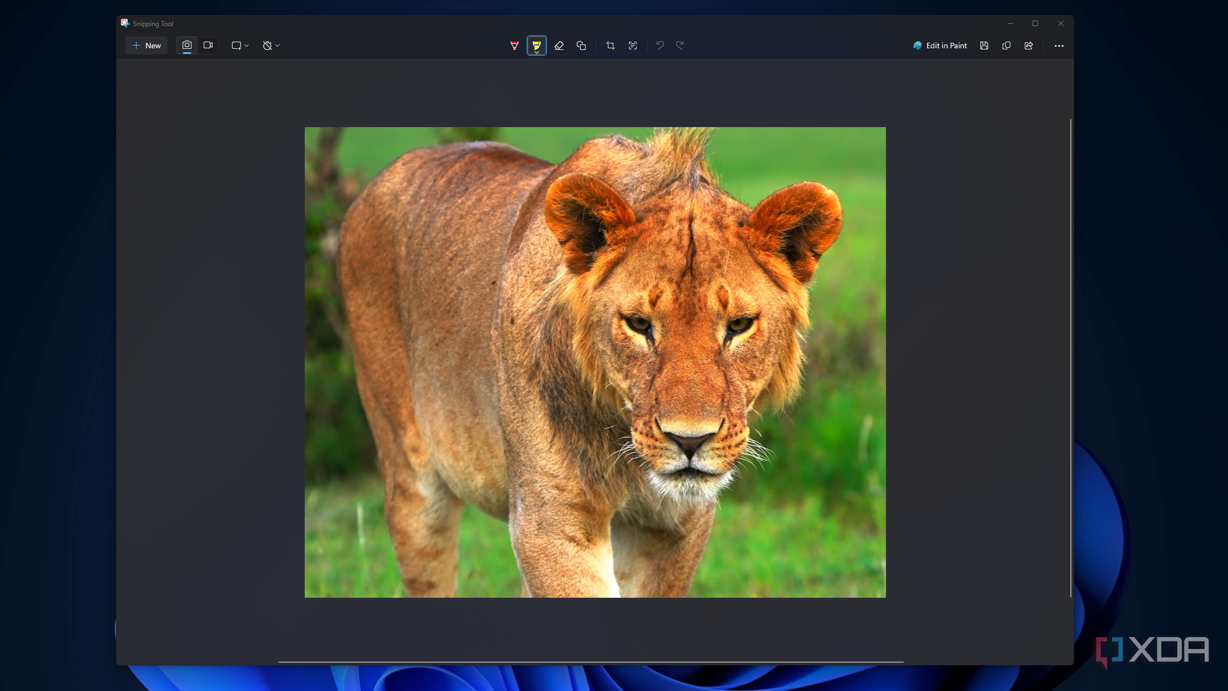Share the captured snip
The width and height of the screenshot is (1228, 691).
click(x=1029, y=46)
